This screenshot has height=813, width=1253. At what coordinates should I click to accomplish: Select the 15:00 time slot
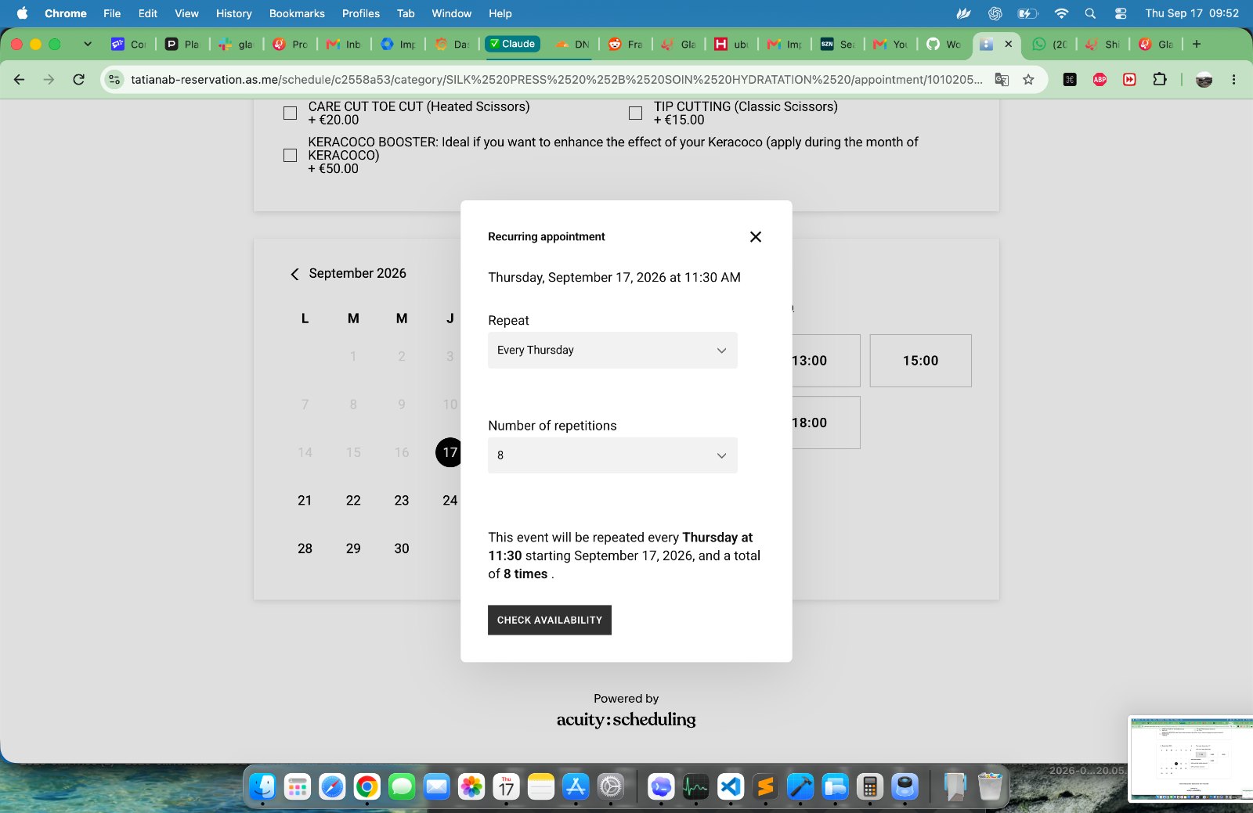tap(920, 361)
